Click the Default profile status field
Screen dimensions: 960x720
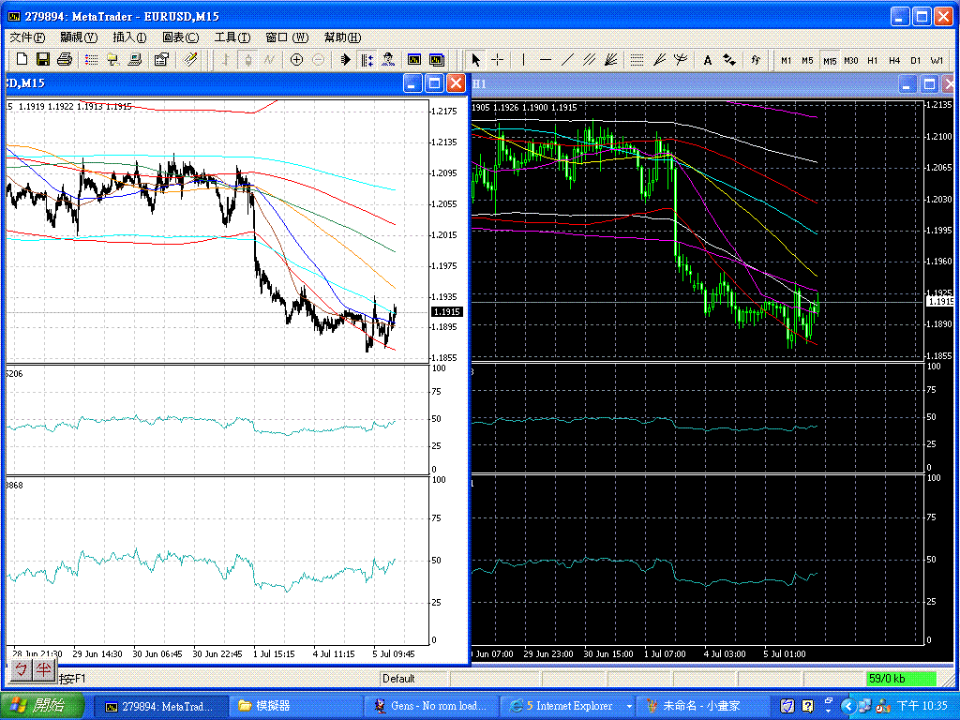pyautogui.click(x=413, y=679)
